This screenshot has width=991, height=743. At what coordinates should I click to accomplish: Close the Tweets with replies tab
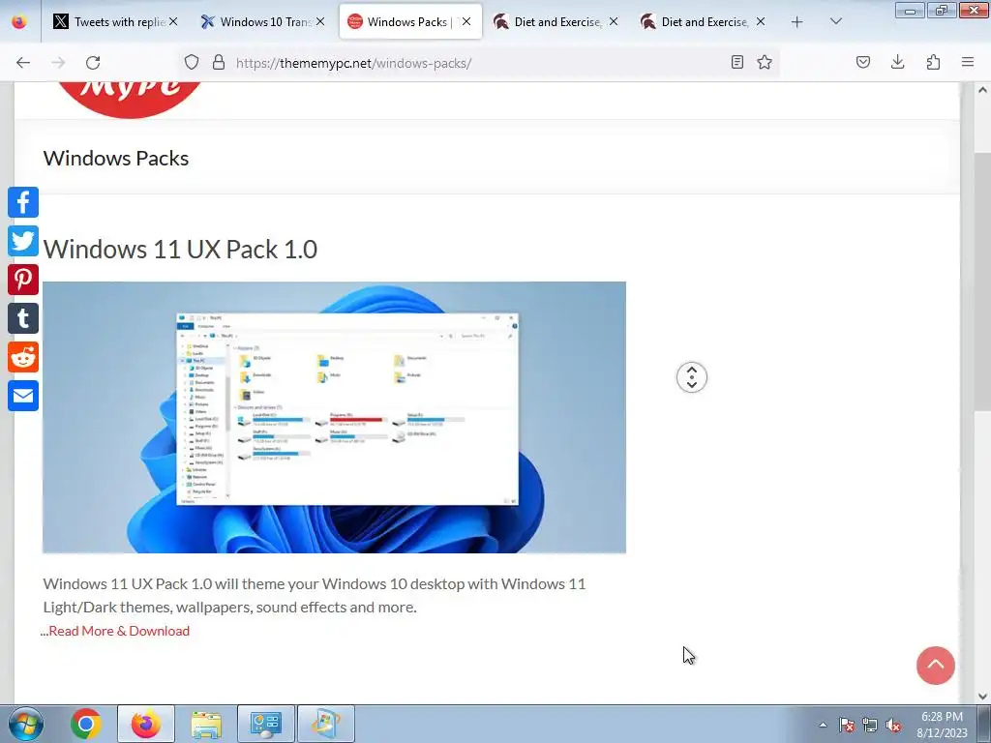tap(173, 22)
